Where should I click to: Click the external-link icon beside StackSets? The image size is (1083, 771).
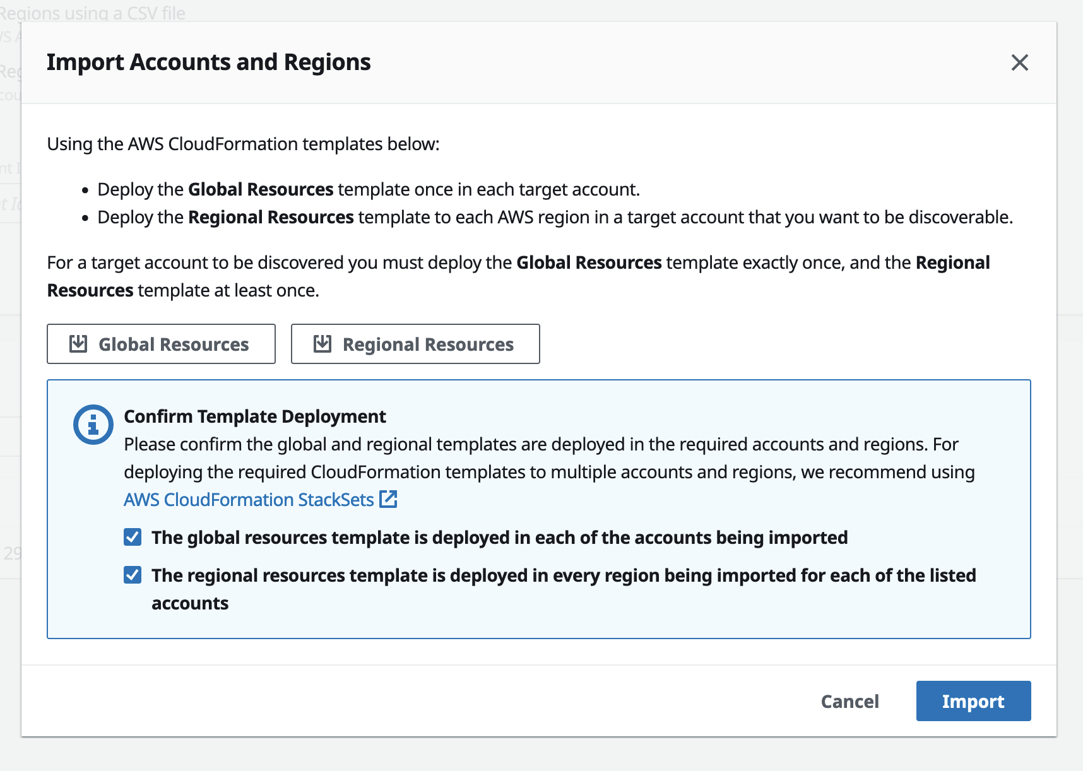click(x=389, y=499)
